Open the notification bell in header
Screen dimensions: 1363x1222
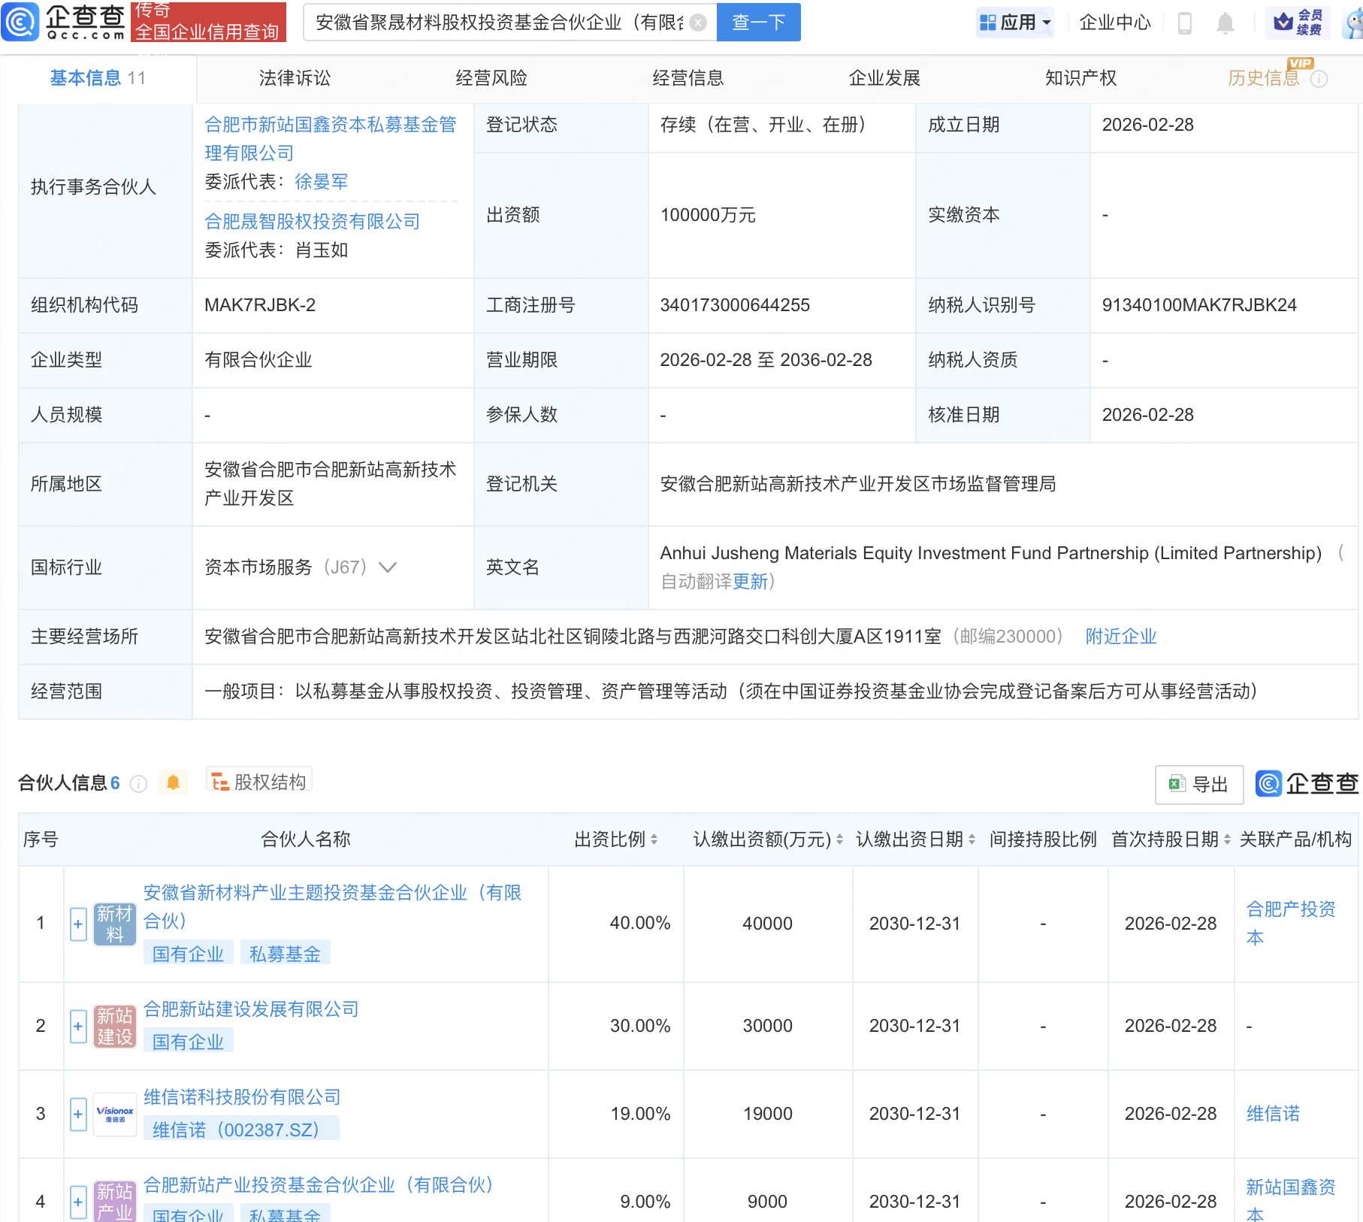[1225, 23]
